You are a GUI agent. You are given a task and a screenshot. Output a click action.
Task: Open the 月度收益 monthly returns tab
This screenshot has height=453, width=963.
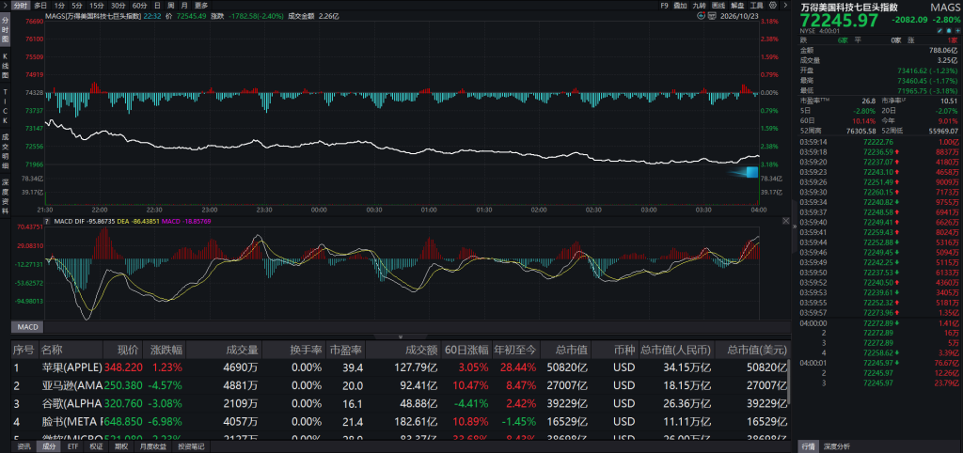pyautogui.click(x=153, y=446)
